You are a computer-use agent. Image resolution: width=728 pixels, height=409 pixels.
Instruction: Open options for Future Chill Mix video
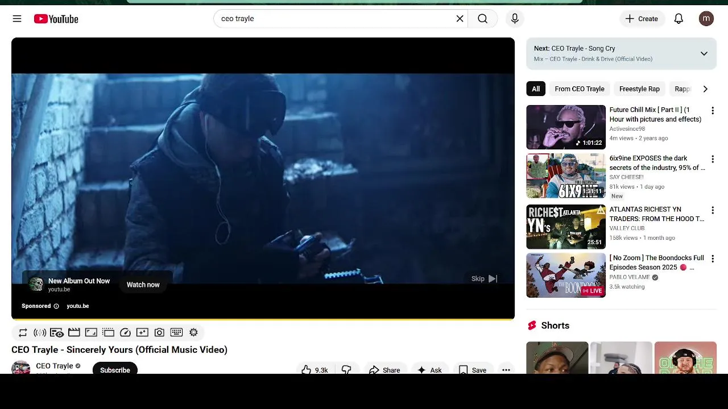[713, 111]
